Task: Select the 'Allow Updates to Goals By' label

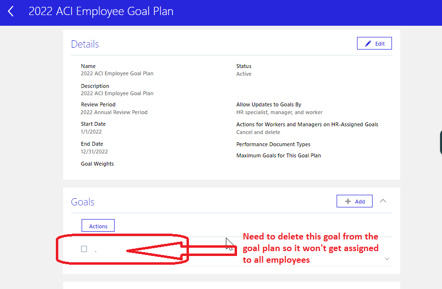Action: pyautogui.click(x=269, y=104)
